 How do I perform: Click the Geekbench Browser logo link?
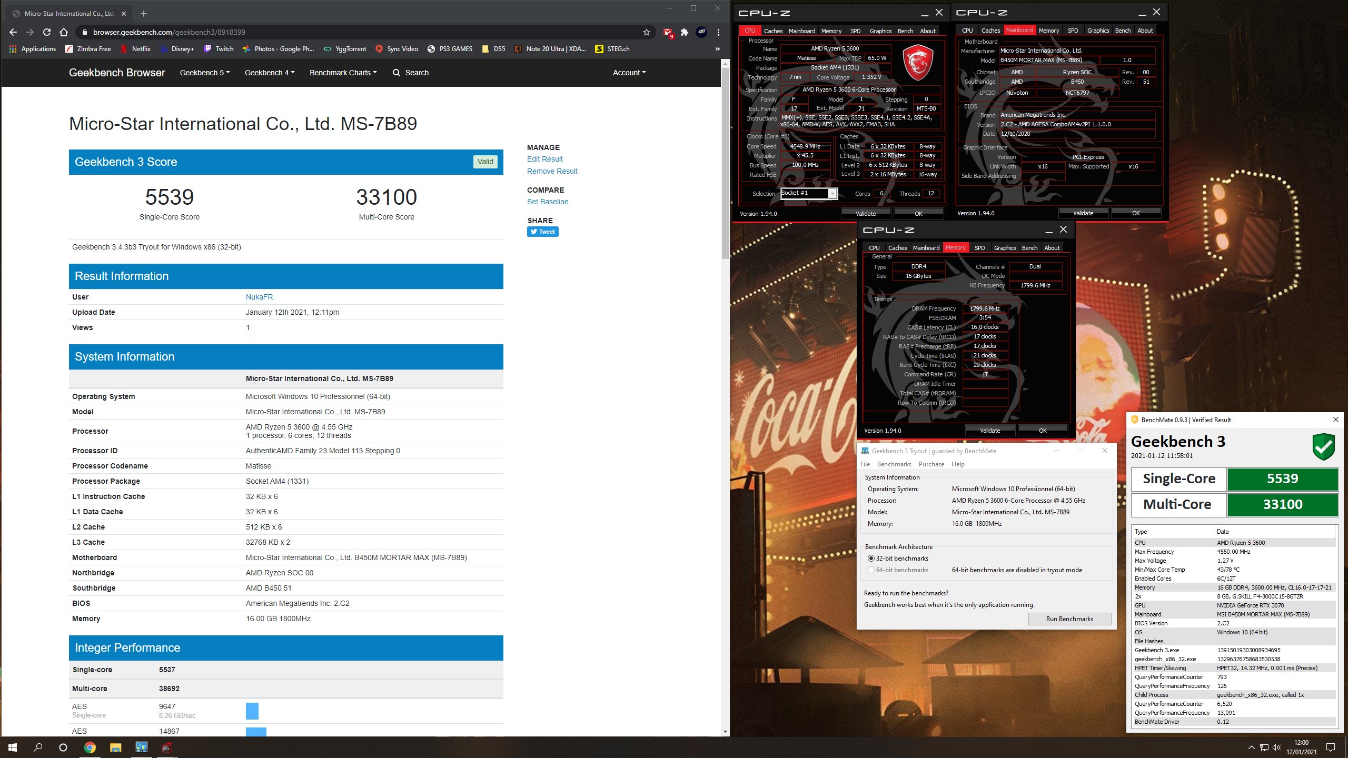[x=117, y=73]
